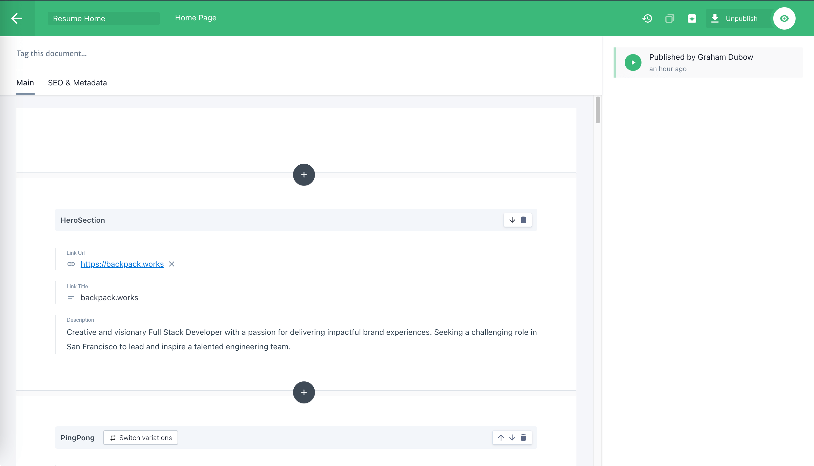Delete the PingPong slice

point(523,438)
